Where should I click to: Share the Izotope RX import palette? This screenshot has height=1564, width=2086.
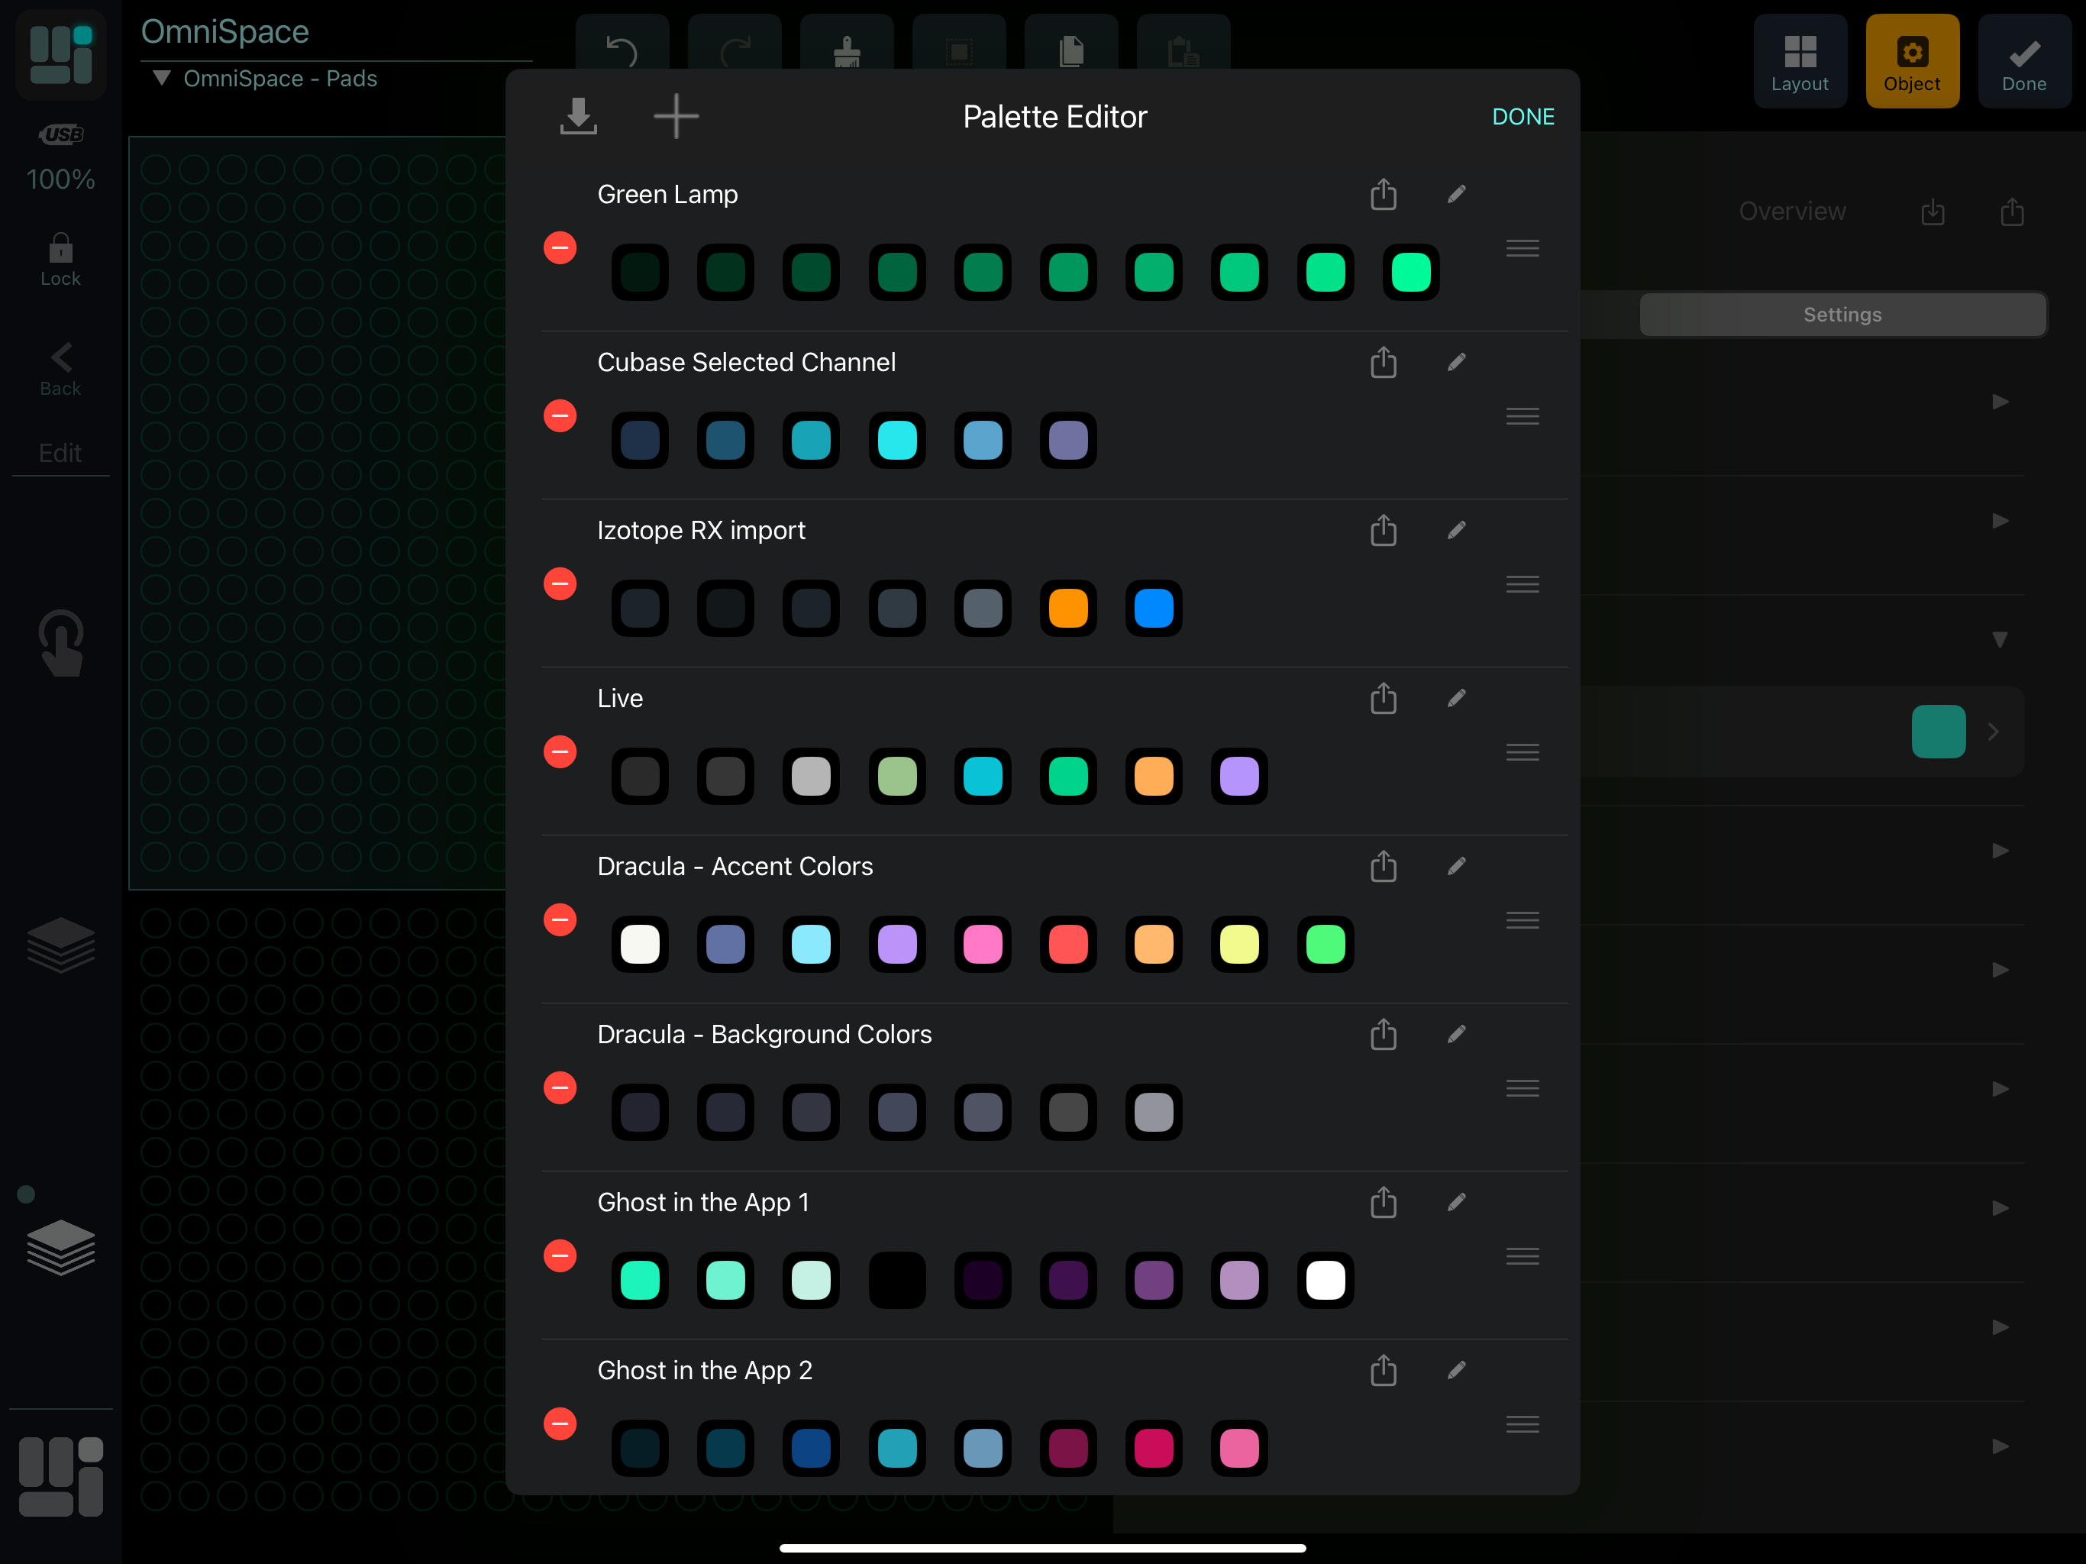coord(1383,530)
